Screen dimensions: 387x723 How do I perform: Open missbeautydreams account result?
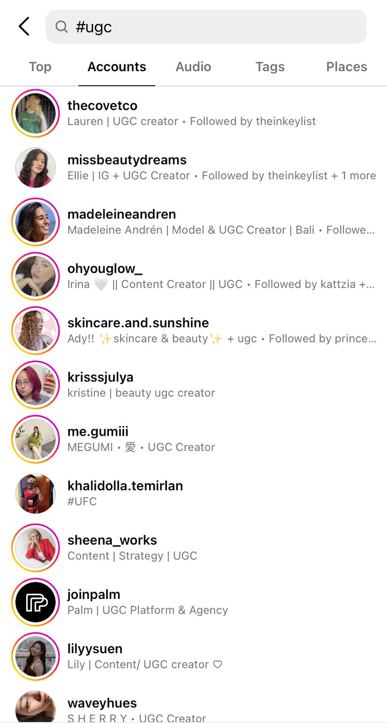(x=193, y=168)
